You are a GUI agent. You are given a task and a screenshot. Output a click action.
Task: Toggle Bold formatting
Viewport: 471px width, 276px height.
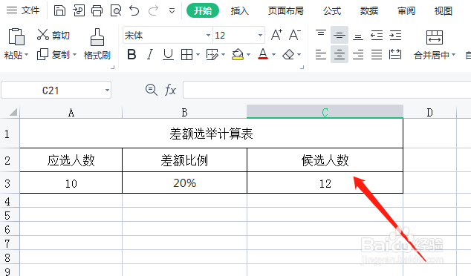[x=131, y=55]
